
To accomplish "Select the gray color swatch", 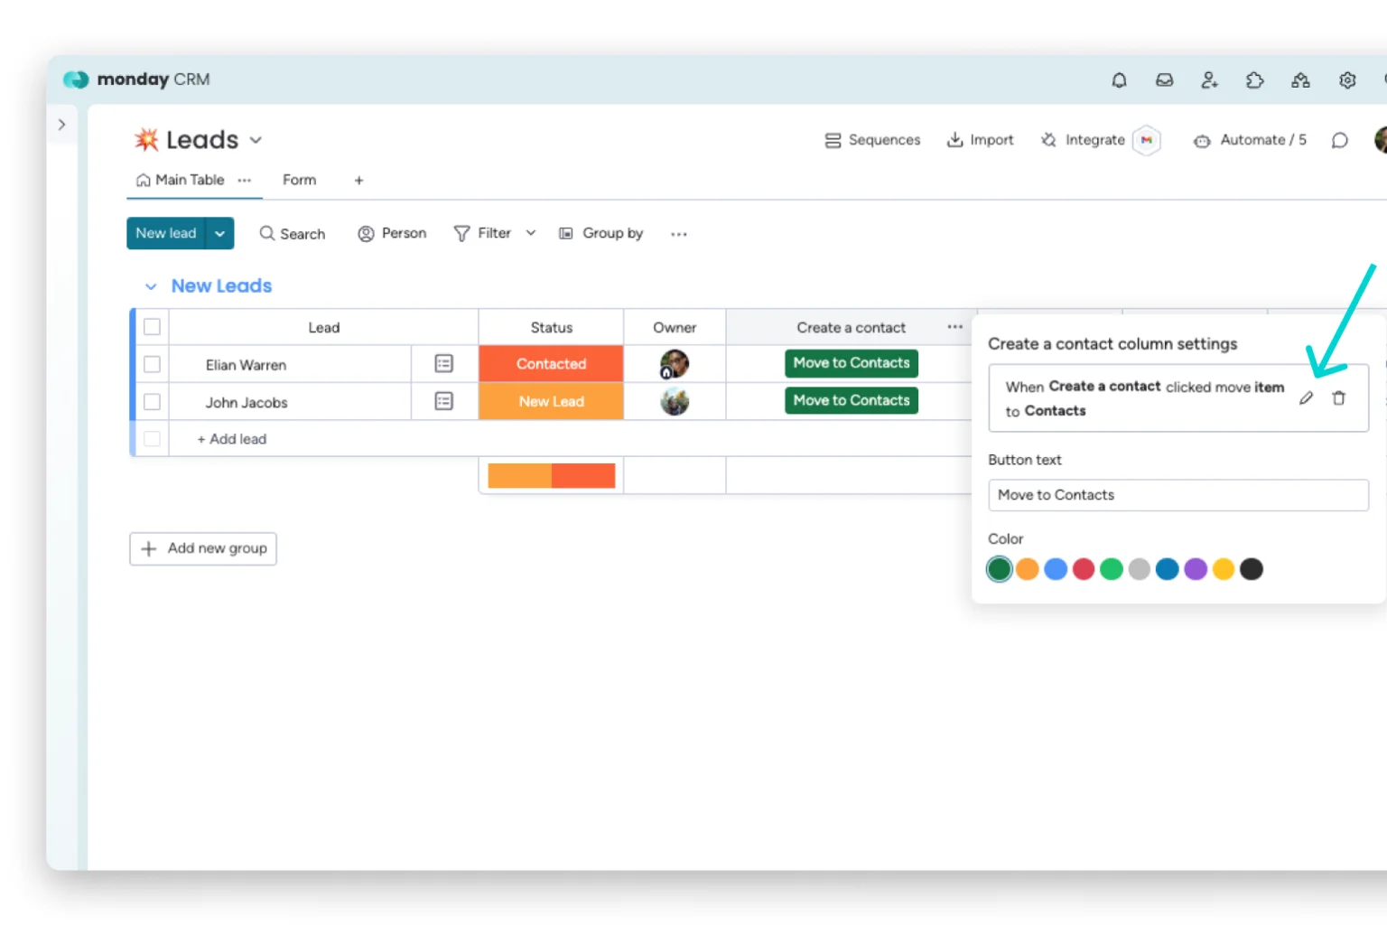I will (x=1140, y=569).
